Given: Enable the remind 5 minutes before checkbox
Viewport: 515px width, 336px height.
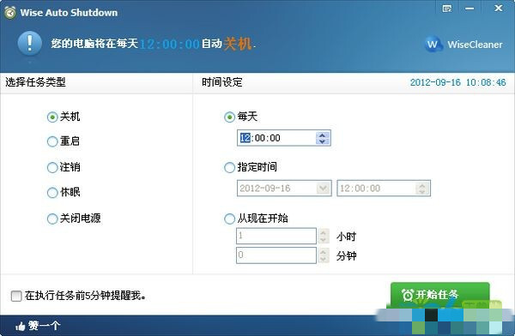Looking at the screenshot, I should 16,296.
